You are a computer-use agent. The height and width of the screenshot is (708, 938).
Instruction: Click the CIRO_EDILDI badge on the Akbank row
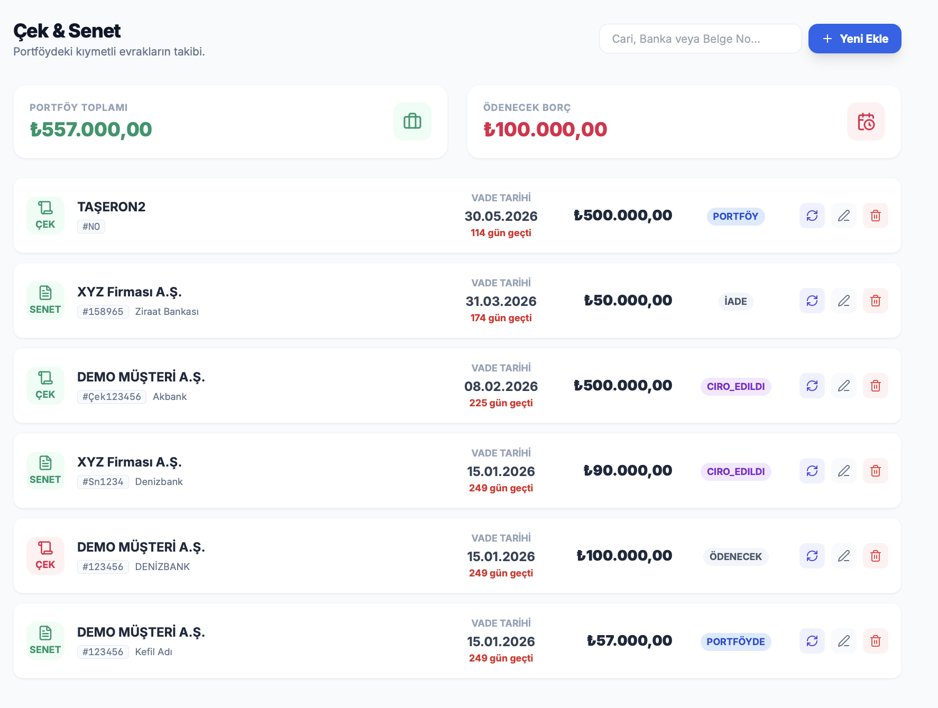[735, 386]
